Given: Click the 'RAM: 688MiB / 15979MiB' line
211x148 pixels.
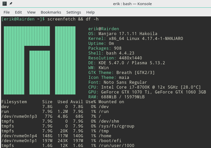Looking at the screenshot, I should (x=117, y=97).
